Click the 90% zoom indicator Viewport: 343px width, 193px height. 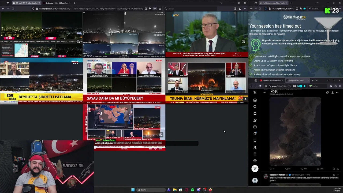coord(155,9)
